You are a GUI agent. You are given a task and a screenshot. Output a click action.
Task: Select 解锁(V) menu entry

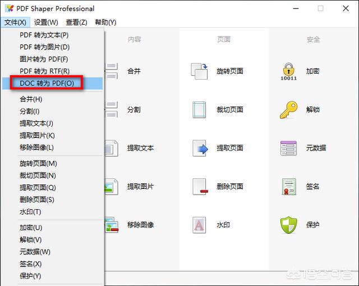pos(52,240)
